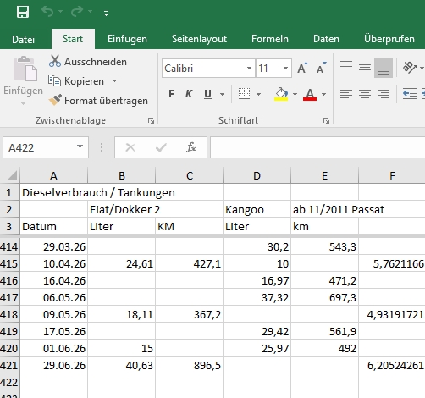Click the Save icon in quick access toolbar
425x398 pixels.
coord(23,12)
